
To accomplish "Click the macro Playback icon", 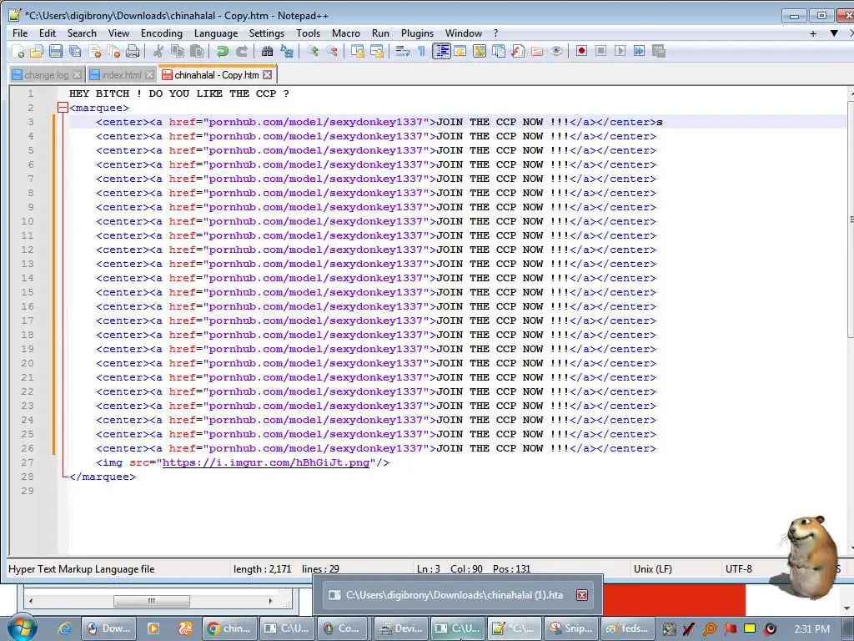I will tap(620, 51).
